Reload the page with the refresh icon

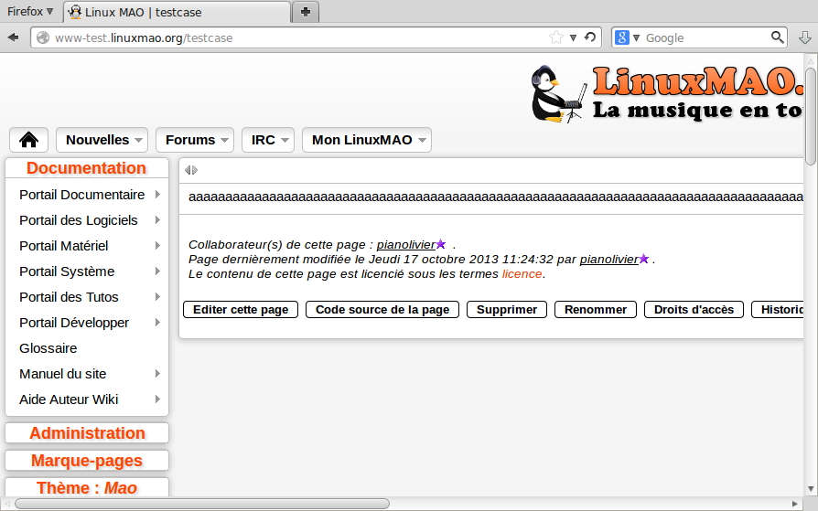click(x=590, y=37)
